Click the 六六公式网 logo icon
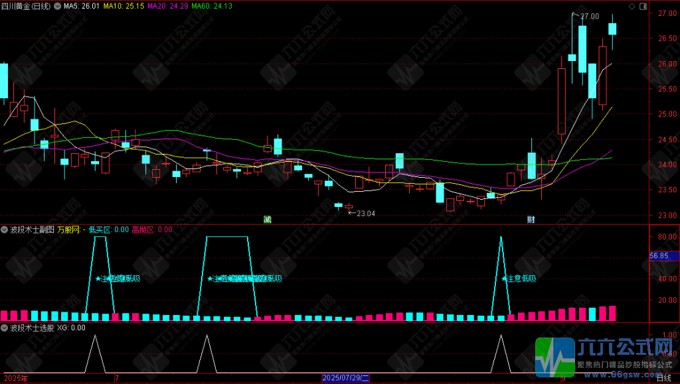Image resolution: width=680 pixels, height=384 pixels. (x=555, y=357)
